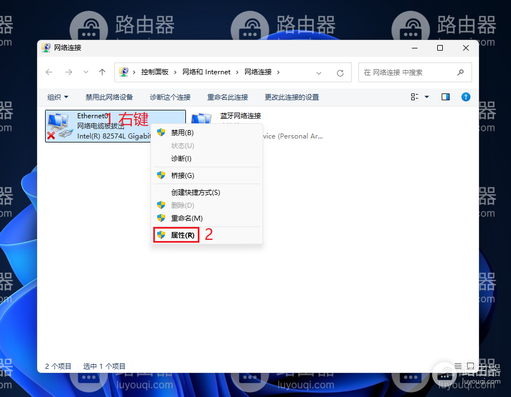Choose 诊断(I) in context menu
Viewport: 511px width, 397px height.
tap(207, 159)
